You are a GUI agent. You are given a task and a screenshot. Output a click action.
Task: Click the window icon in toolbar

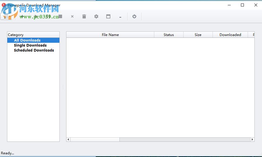pos(108,16)
